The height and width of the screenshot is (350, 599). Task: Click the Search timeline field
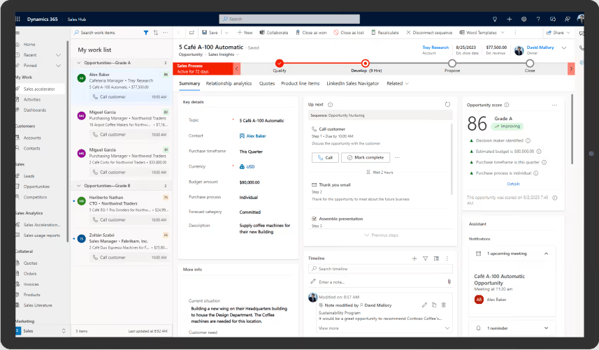(x=380, y=269)
